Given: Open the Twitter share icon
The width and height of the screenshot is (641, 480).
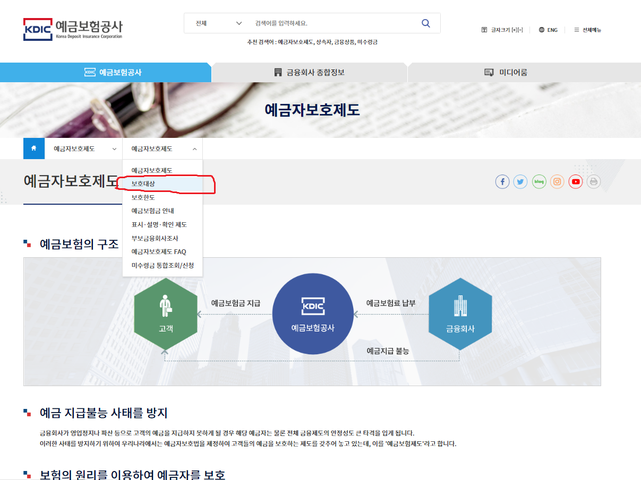Looking at the screenshot, I should point(520,182).
